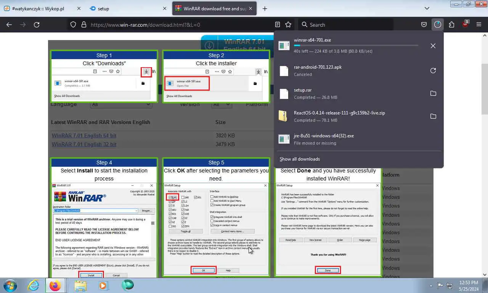Open the setup.rar download entry
Screen dimensions: 488x293
[x=351, y=93]
